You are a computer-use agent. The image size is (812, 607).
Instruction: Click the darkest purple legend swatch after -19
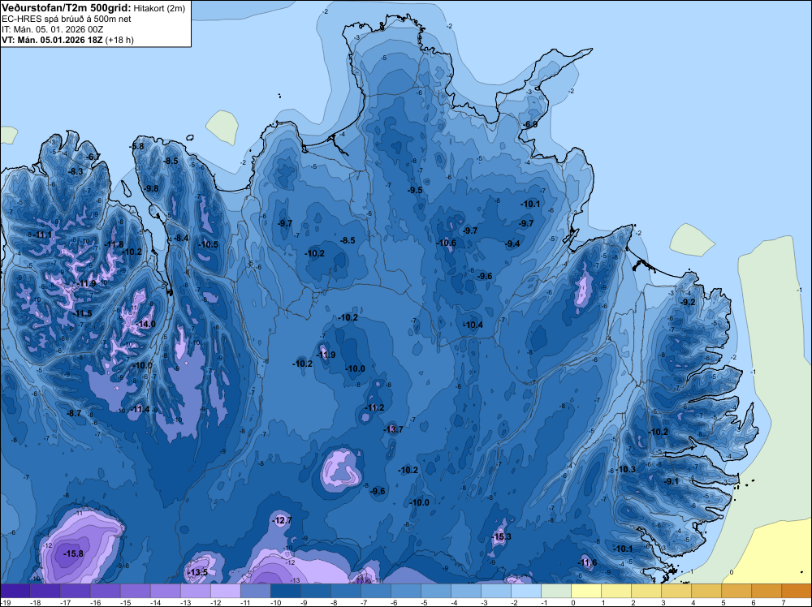[x=15, y=591]
